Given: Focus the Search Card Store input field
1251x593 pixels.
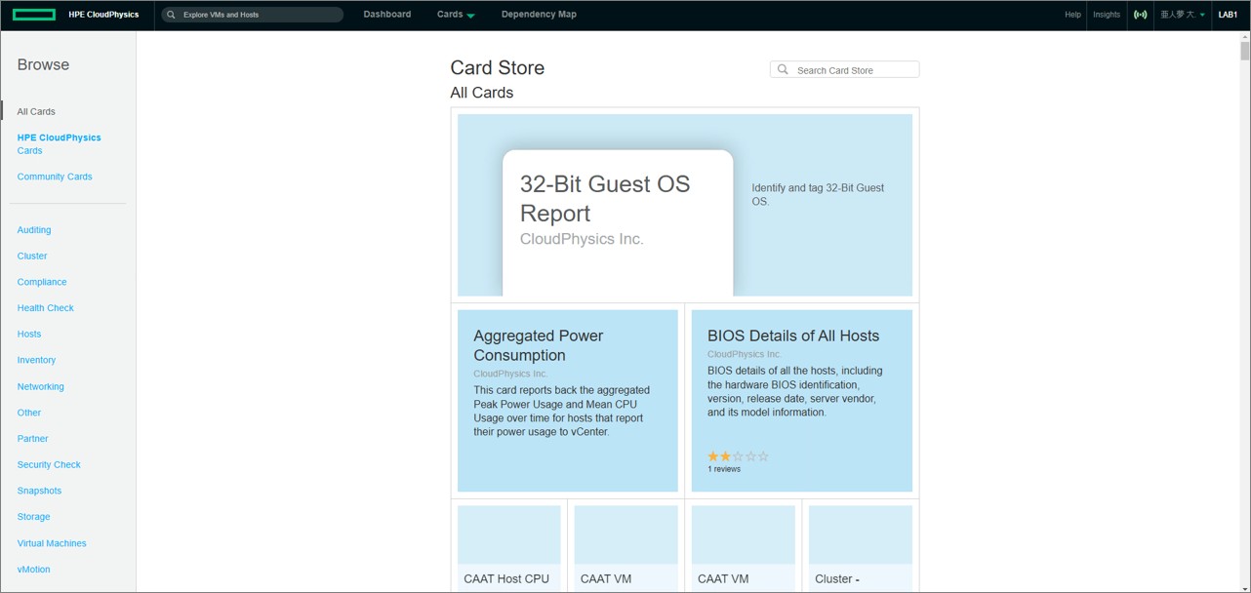Looking at the screenshot, I should point(845,69).
